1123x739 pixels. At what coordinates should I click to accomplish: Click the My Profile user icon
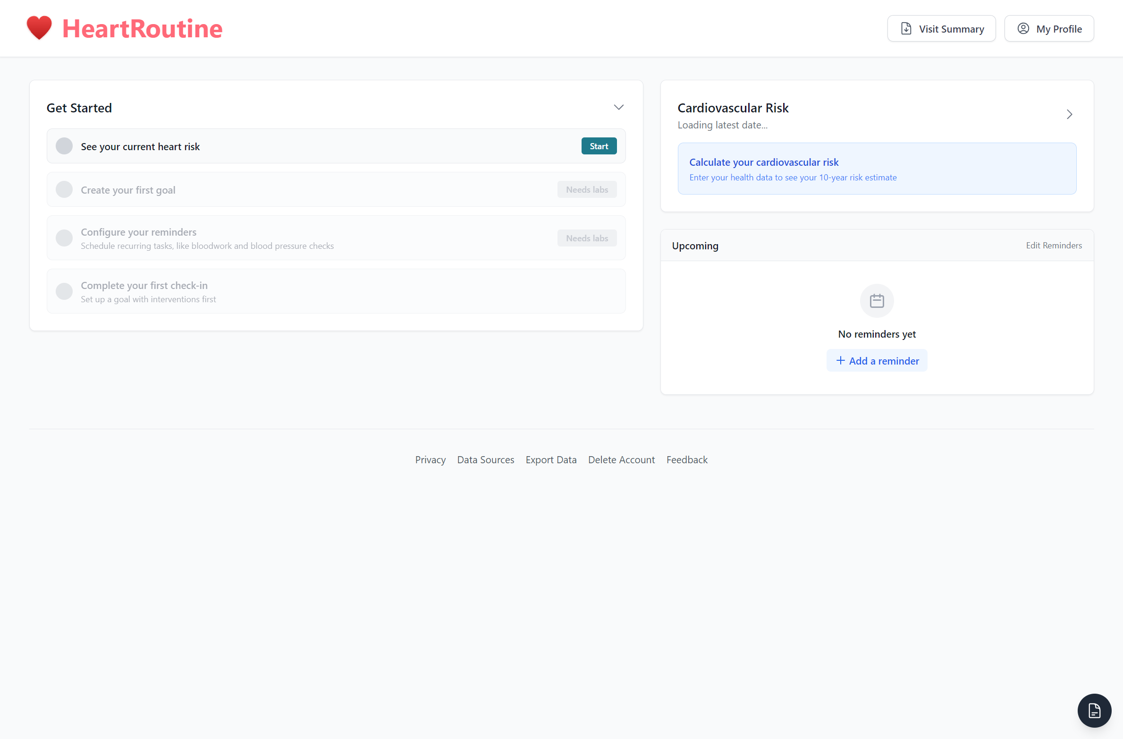click(x=1023, y=29)
